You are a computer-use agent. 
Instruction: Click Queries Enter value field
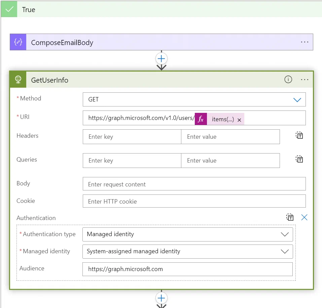point(230,160)
